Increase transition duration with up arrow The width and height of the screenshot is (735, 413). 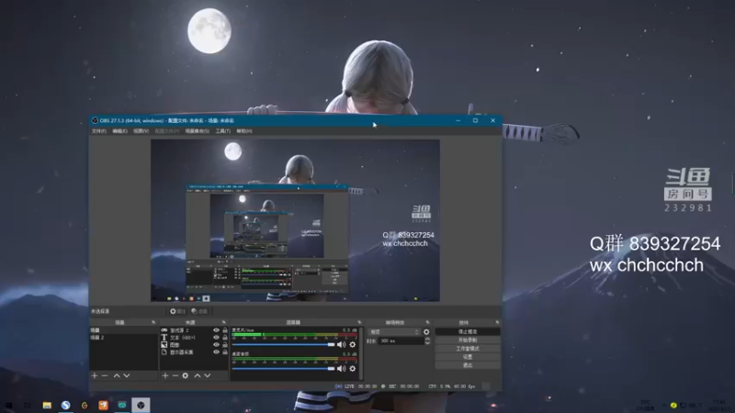click(x=427, y=339)
